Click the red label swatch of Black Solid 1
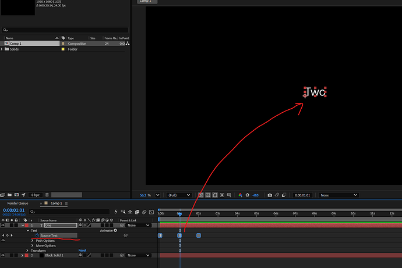 [x=27, y=255]
